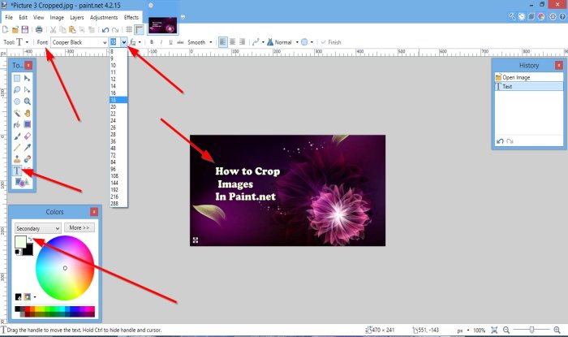Viewport: 568px width, 337px height.
Task: Select the Clone Stamp tool
Action: click(17, 159)
